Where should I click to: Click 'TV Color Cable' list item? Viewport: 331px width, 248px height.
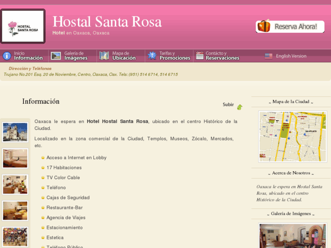point(63,178)
